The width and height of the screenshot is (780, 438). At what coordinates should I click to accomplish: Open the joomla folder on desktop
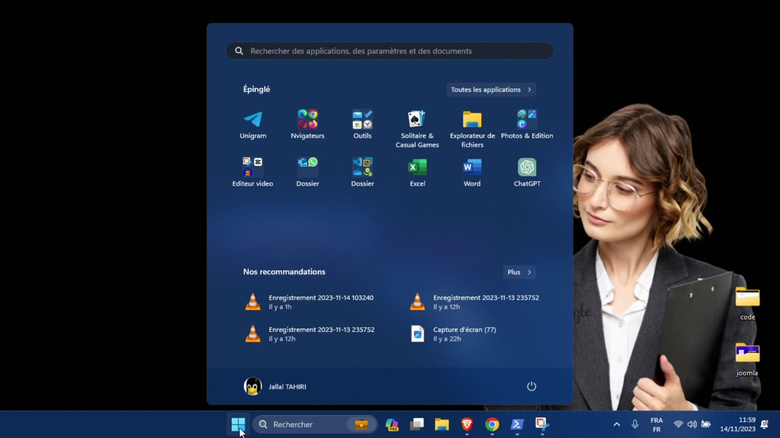748,360
